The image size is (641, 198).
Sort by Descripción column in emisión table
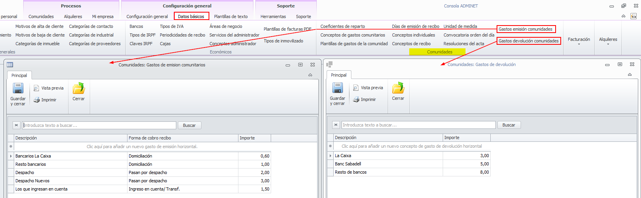click(x=70, y=138)
